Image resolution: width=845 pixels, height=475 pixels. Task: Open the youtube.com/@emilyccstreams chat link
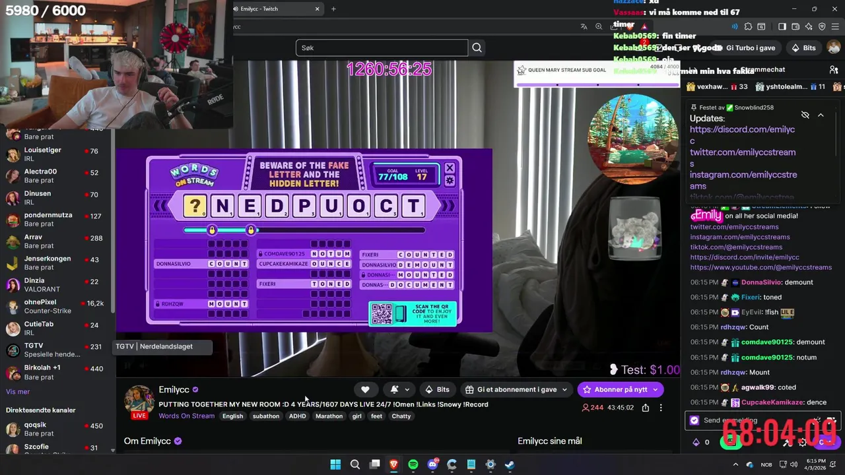[761, 267]
